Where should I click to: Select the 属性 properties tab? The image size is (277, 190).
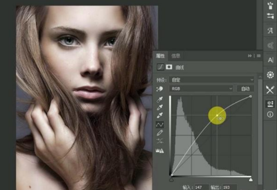160,56
